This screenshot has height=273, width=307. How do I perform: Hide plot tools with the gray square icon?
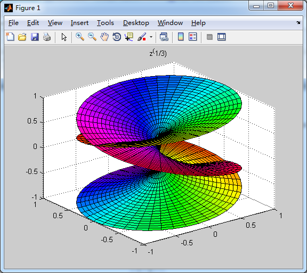pyautogui.click(x=209, y=37)
